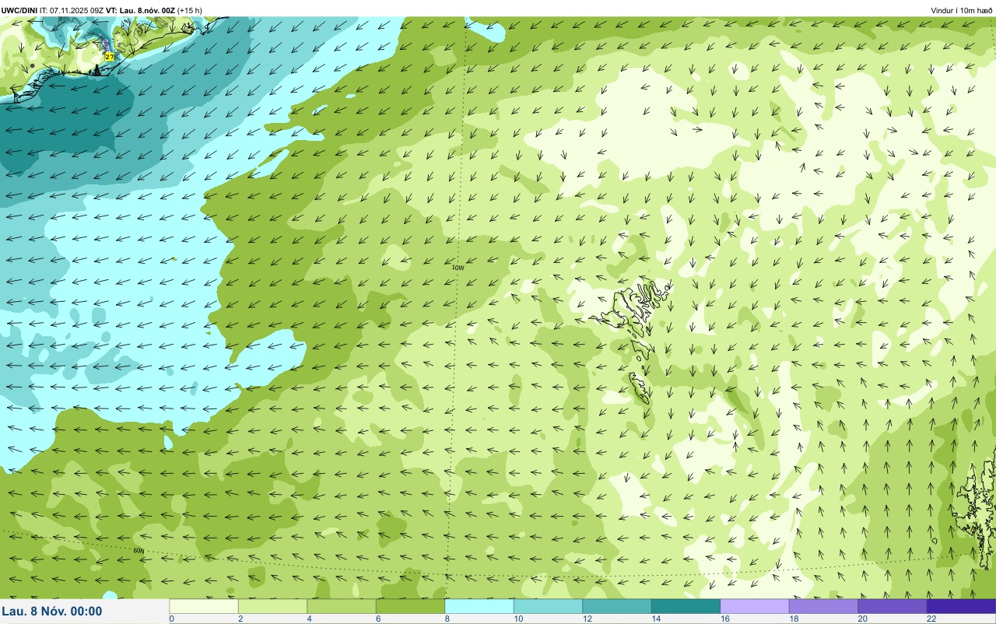Select the 10–12 turquoise legend swatch
The height and width of the screenshot is (624, 996).
tap(548, 606)
